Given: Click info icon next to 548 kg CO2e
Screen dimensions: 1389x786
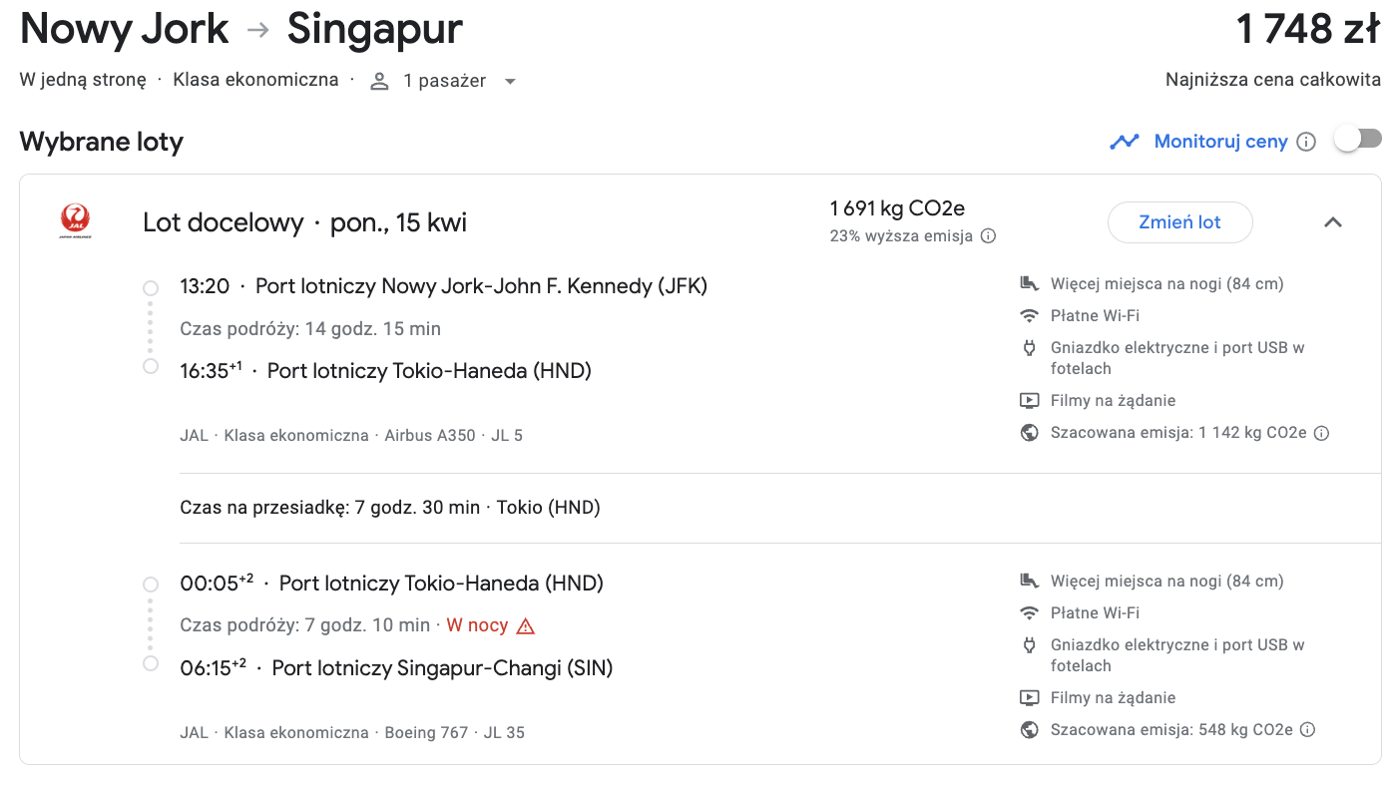Looking at the screenshot, I should click(1307, 730).
